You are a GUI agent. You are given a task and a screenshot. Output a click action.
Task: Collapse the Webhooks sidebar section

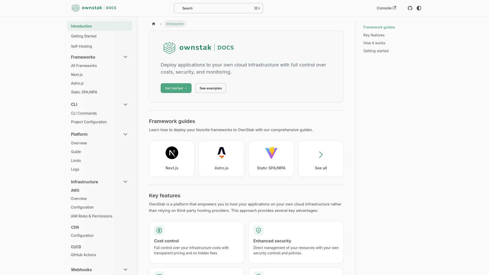click(x=125, y=270)
